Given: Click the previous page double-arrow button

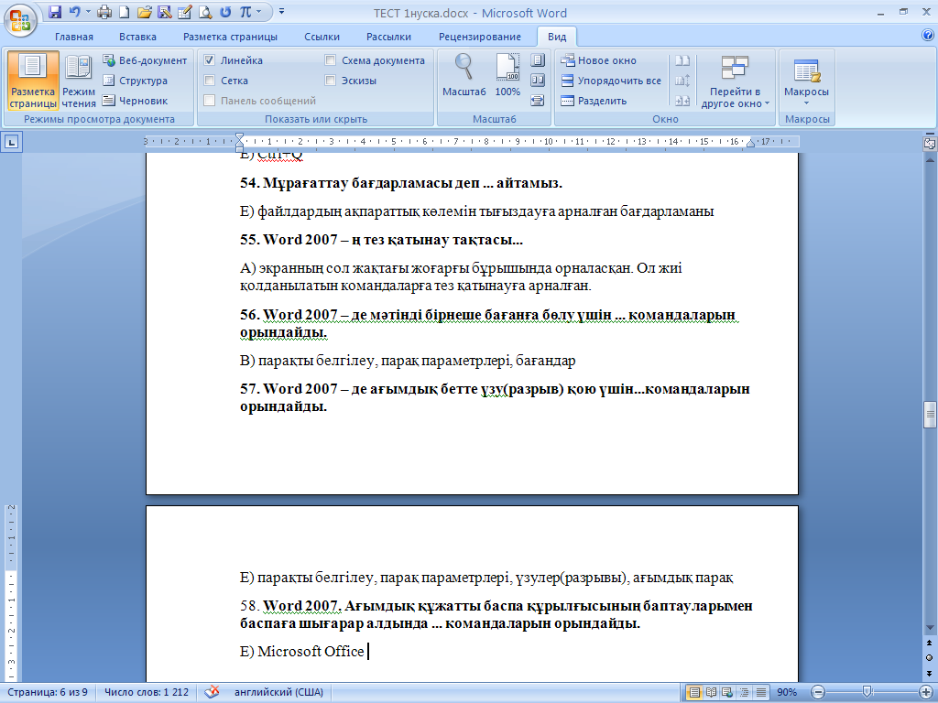Looking at the screenshot, I should 930,644.
